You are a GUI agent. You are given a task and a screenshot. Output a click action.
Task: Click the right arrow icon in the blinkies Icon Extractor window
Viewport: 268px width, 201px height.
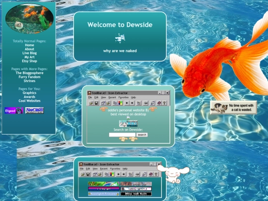coord(124,174)
